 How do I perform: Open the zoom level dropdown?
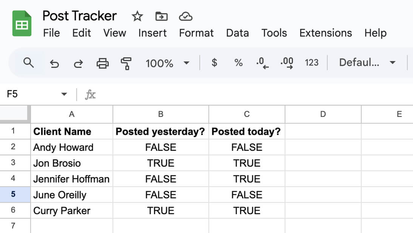(x=168, y=63)
